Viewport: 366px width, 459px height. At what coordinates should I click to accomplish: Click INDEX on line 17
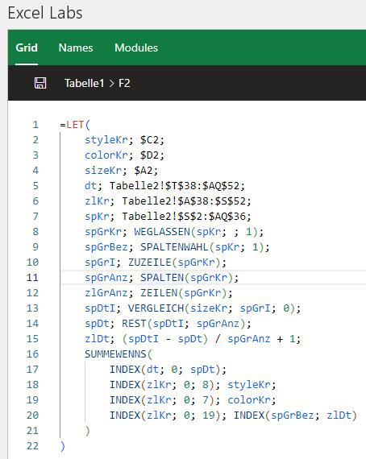[x=125, y=370]
